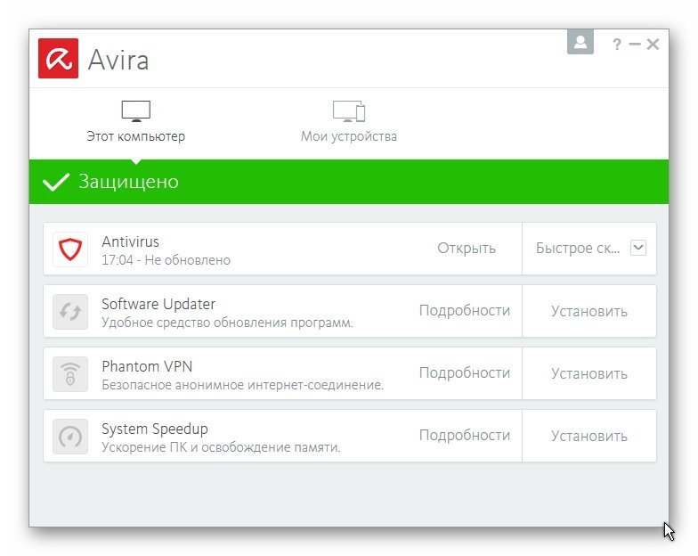The height and width of the screenshot is (556, 698).
Task: Click the help question mark icon
Action: point(616,44)
